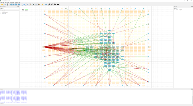Click the Redo arrow in toolbar

click(x=25, y=4)
